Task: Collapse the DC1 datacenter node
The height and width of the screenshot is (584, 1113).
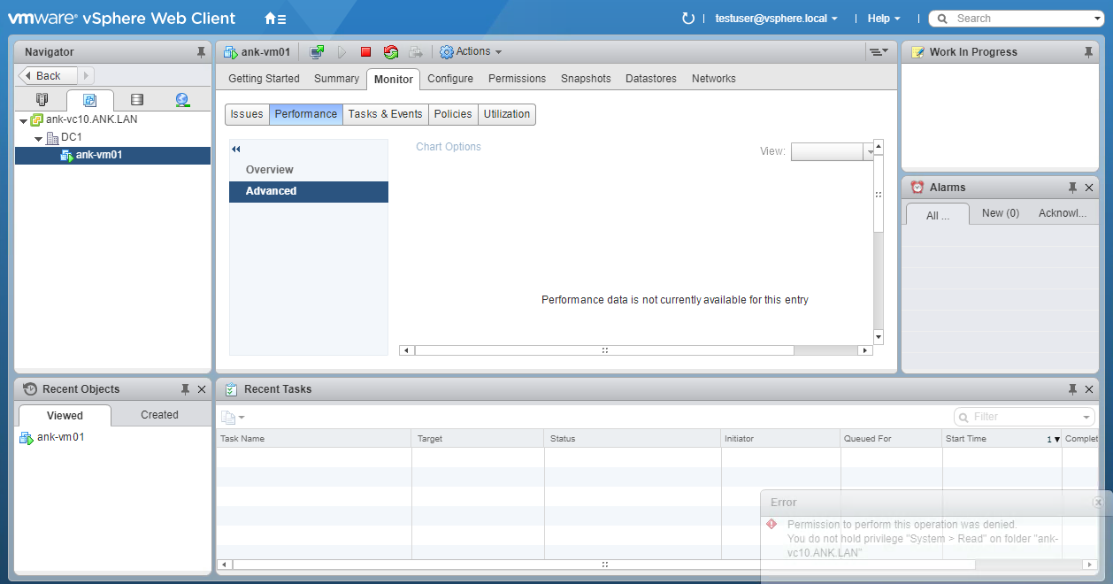Action: click(39, 139)
